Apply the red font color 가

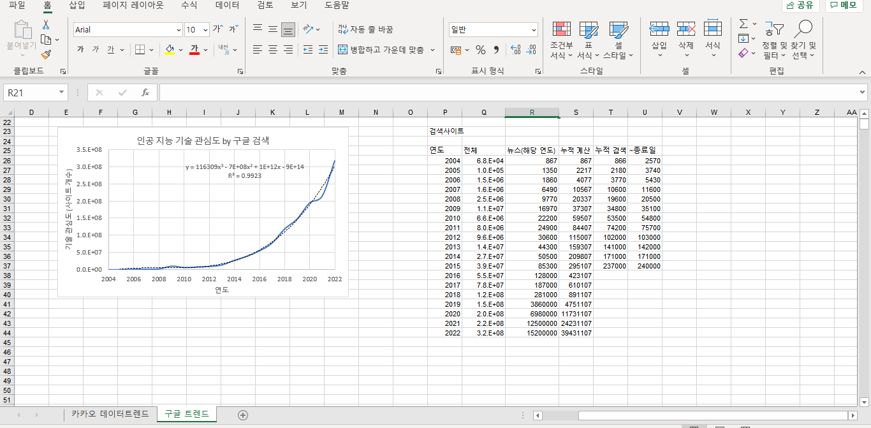tap(194, 49)
